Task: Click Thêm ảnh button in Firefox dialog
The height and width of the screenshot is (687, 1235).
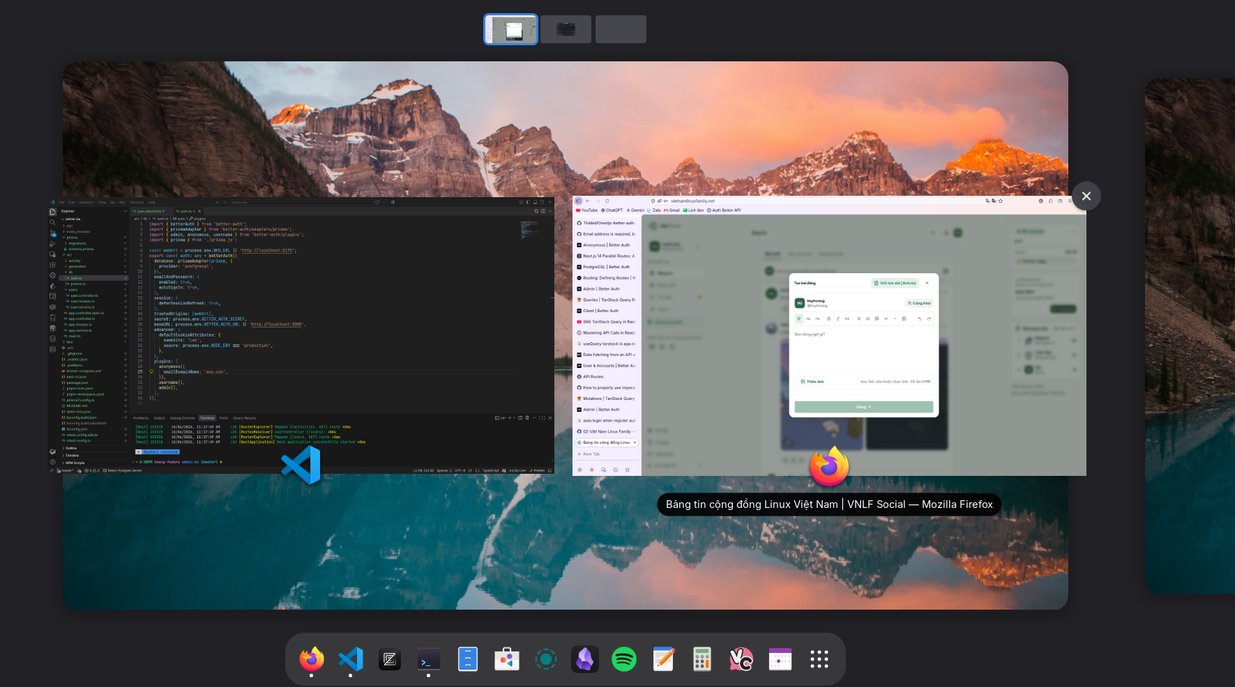Action: [x=812, y=381]
